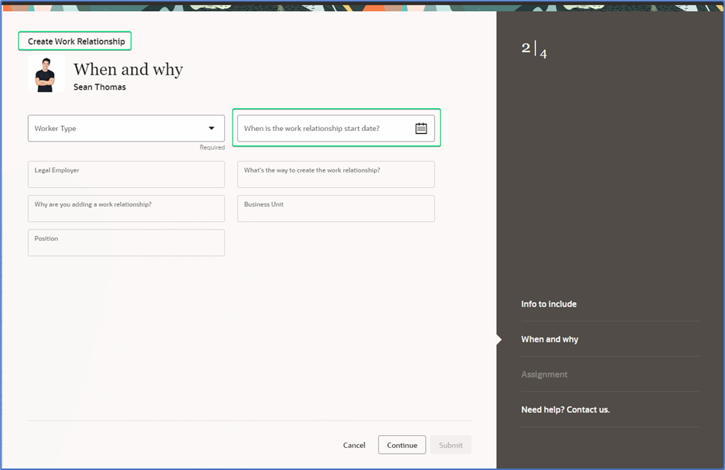Open the work relationship start date field
Screen dimensions: 725x470
point(326,127)
